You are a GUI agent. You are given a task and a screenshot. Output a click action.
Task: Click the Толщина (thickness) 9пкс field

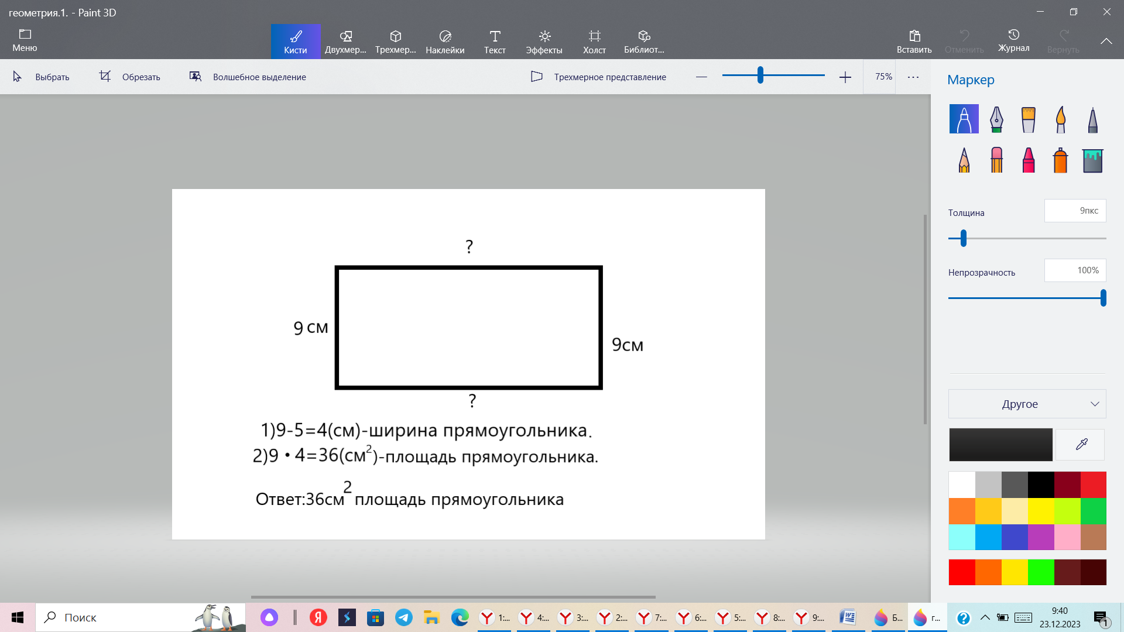point(1075,211)
